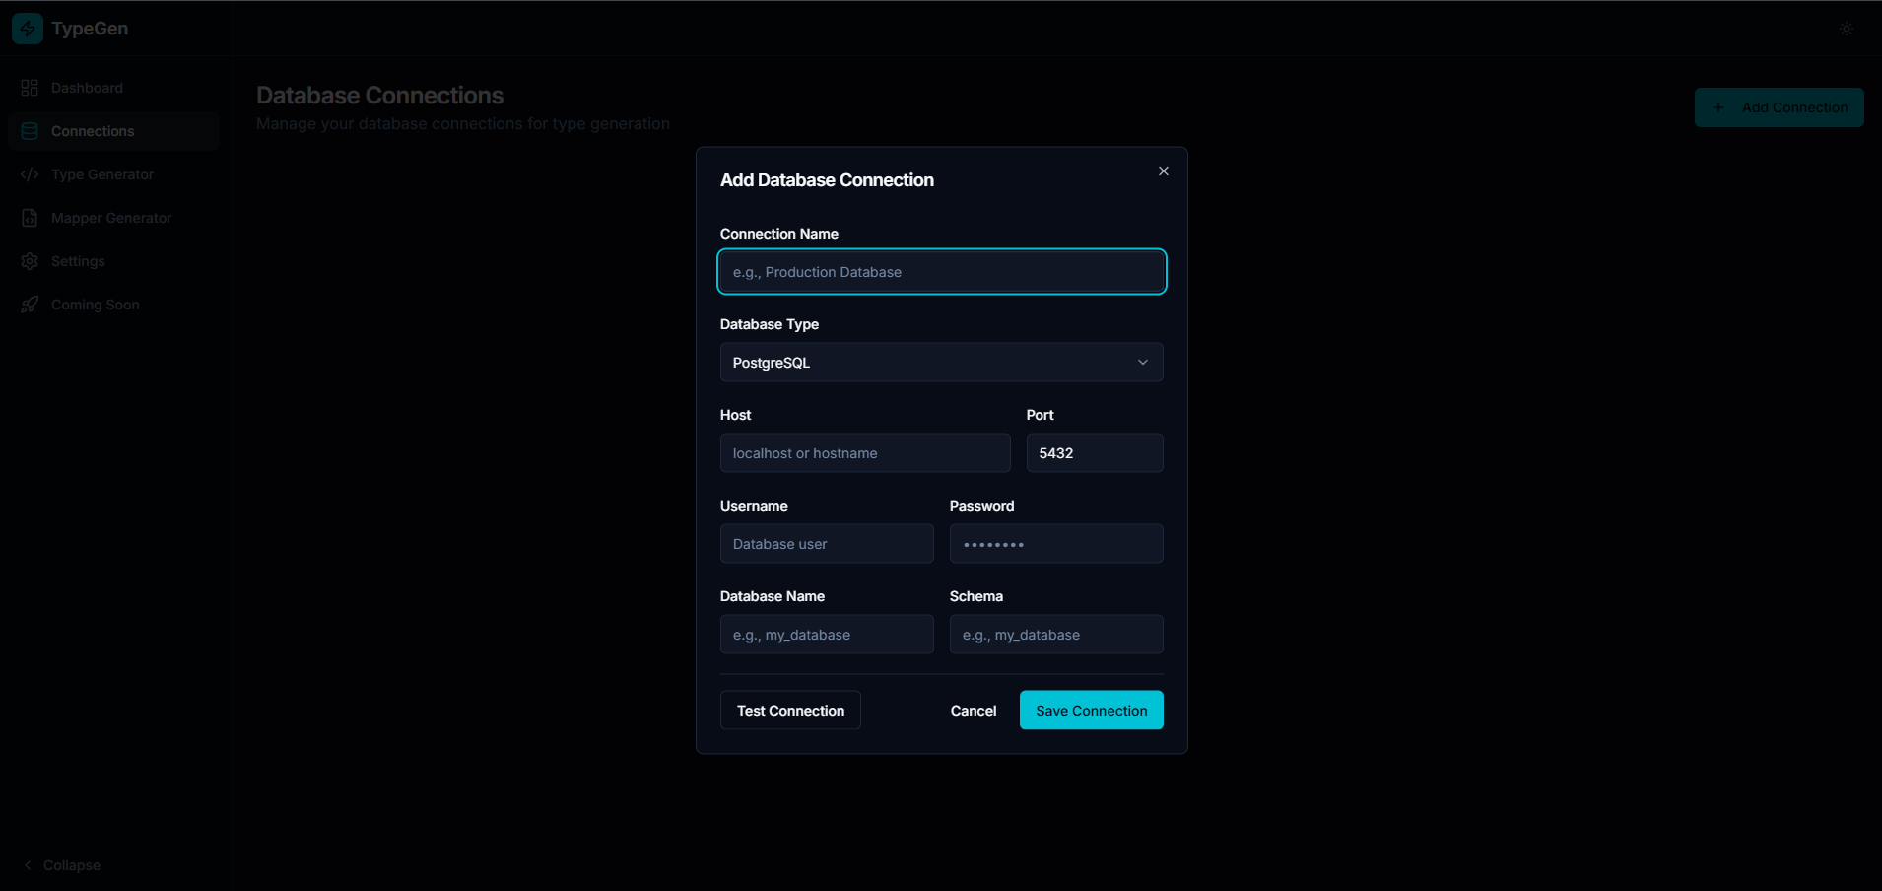This screenshot has width=1882, height=891.
Task: Click the Host input field
Action: click(865, 453)
